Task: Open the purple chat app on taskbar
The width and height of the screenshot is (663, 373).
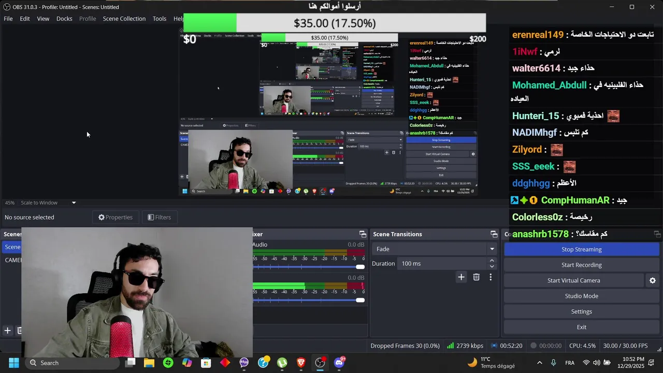Action: pos(244,363)
